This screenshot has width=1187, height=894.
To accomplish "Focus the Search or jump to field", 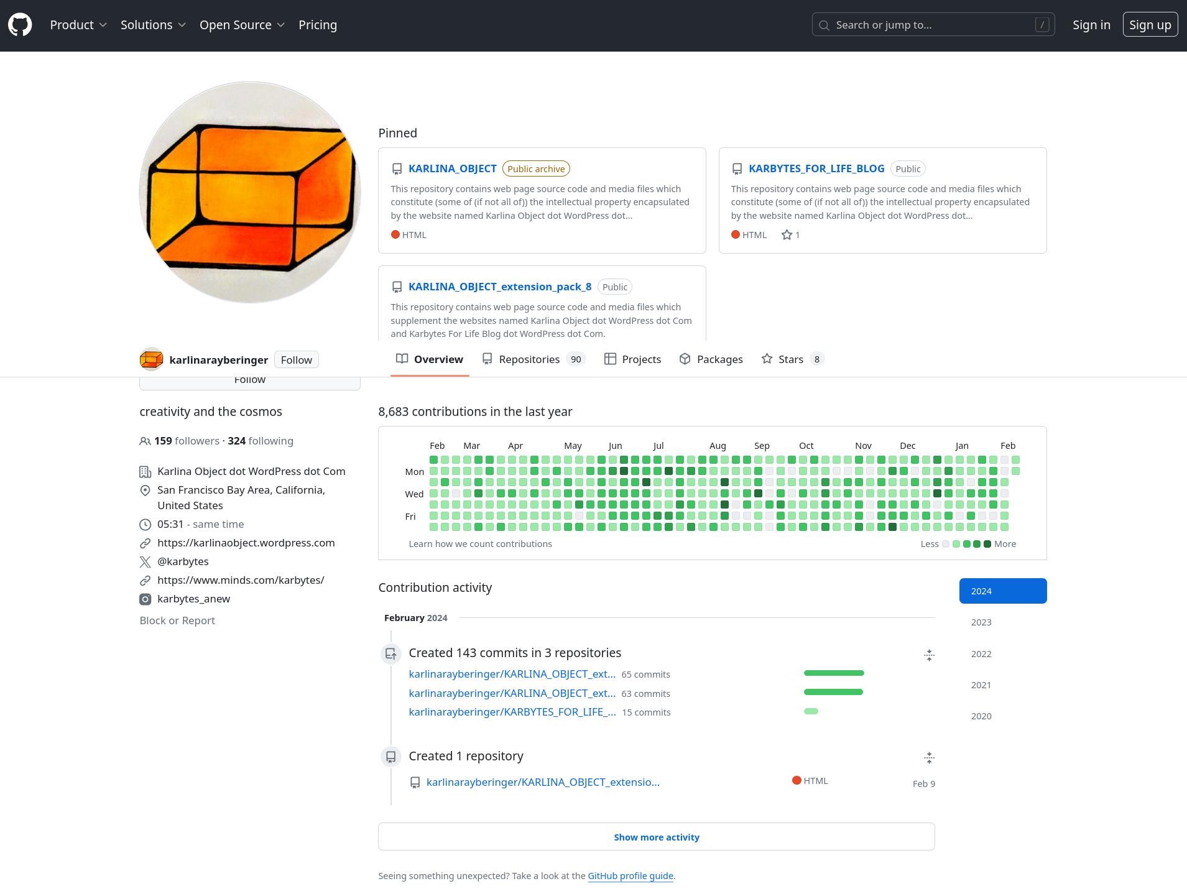I will (x=933, y=25).
